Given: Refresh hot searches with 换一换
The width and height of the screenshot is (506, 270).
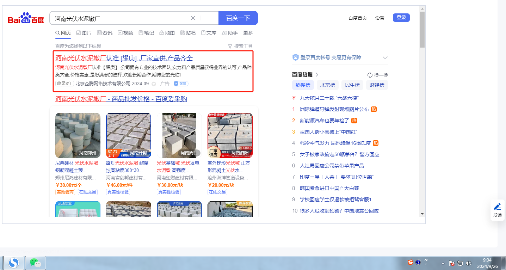Looking at the screenshot, I should click(x=377, y=75).
